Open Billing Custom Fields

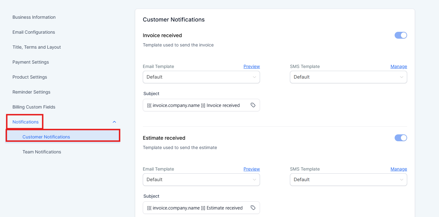pos(34,107)
